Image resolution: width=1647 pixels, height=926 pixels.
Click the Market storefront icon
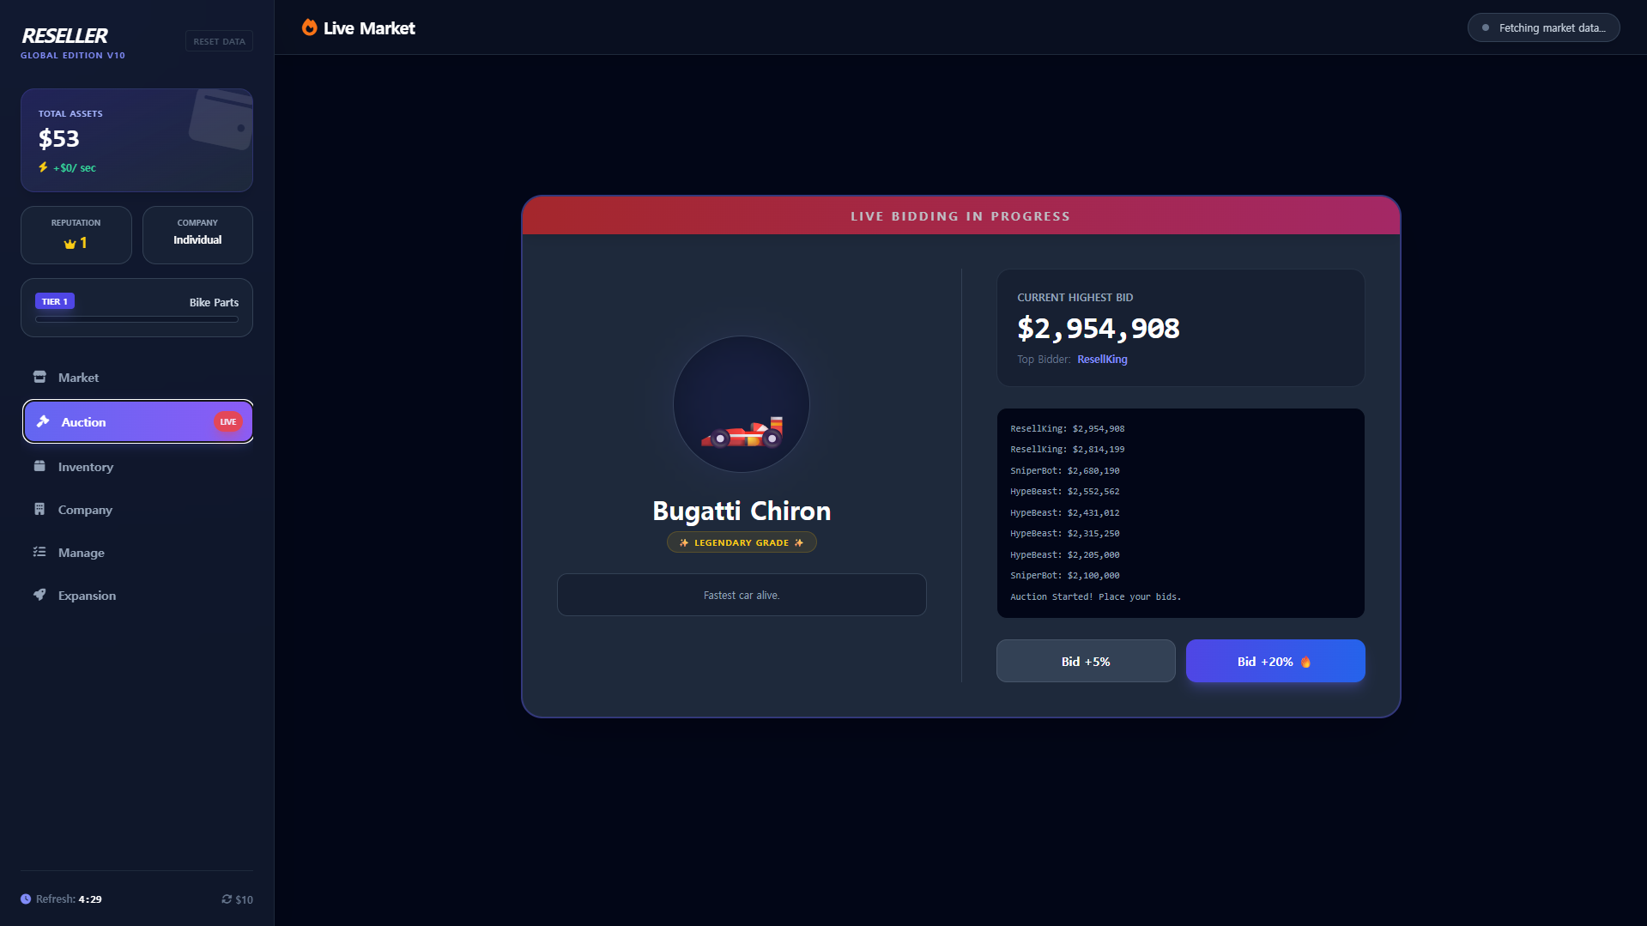tap(39, 377)
